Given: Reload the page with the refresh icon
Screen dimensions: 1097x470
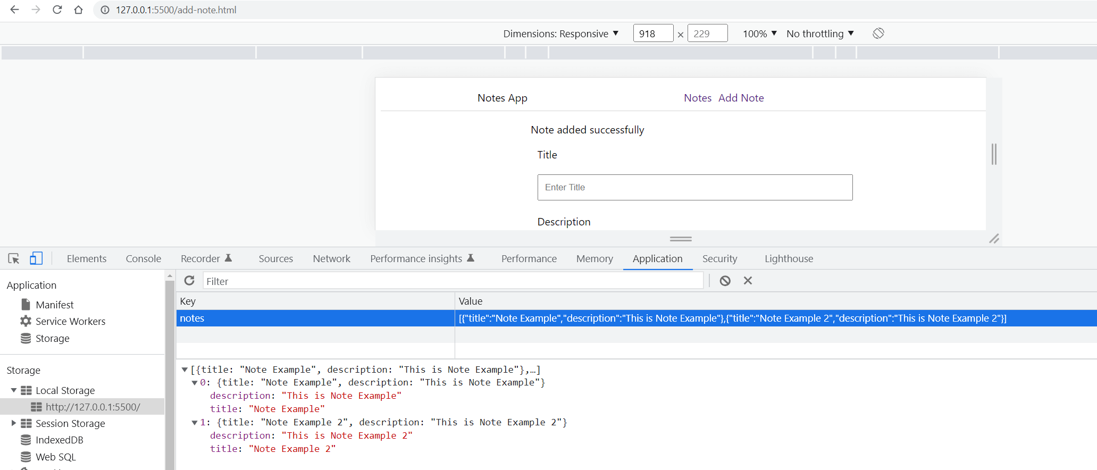Looking at the screenshot, I should pyautogui.click(x=57, y=10).
